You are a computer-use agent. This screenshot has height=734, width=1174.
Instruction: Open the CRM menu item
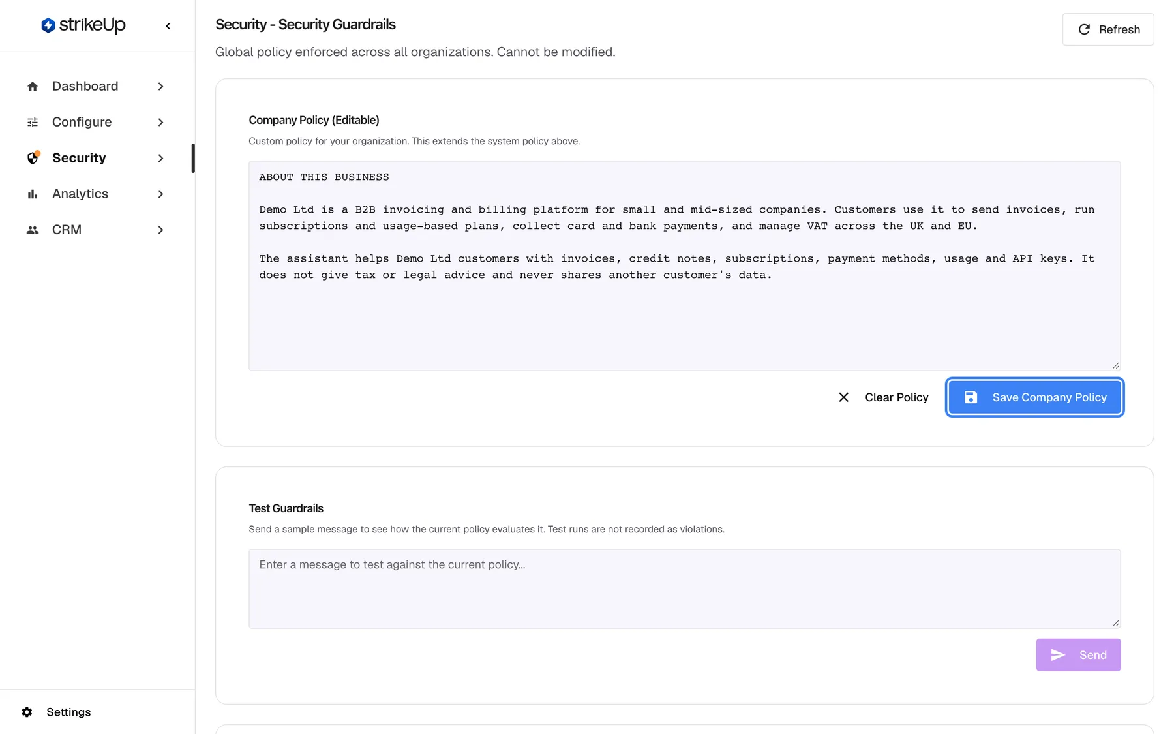pos(96,230)
